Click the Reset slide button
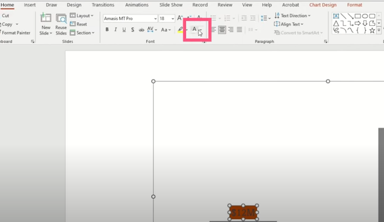This screenshot has width=384, height=222. pyautogui.click(x=79, y=24)
